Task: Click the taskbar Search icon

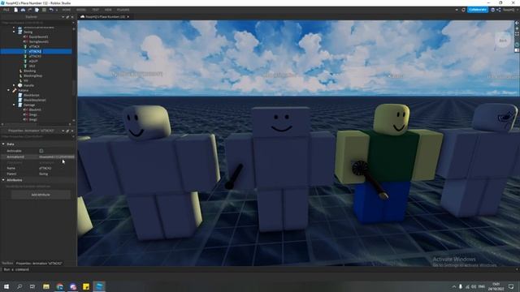Action: 19,286
